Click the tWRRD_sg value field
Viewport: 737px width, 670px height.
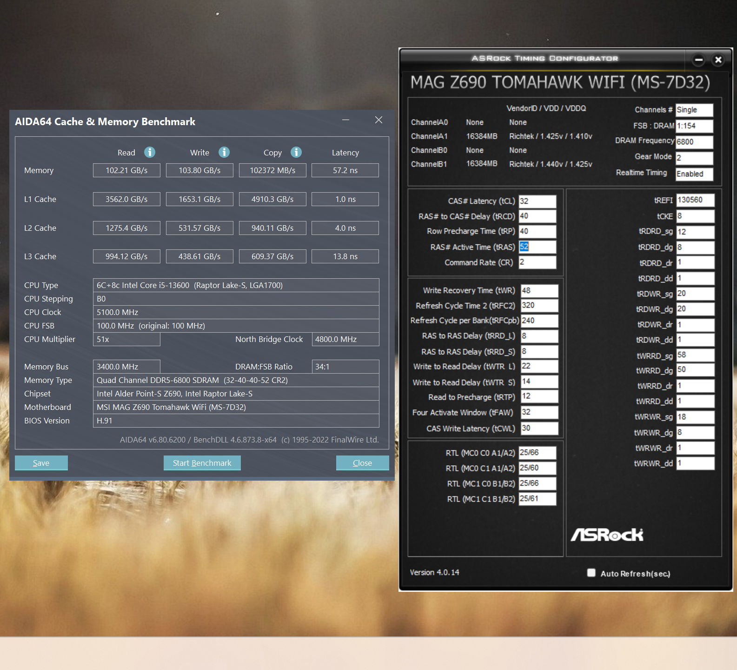pos(695,355)
